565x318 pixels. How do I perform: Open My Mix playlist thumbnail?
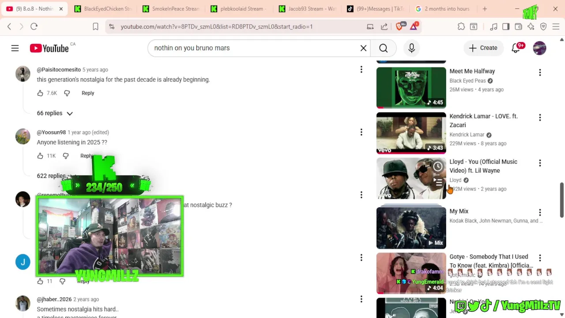(411, 228)
